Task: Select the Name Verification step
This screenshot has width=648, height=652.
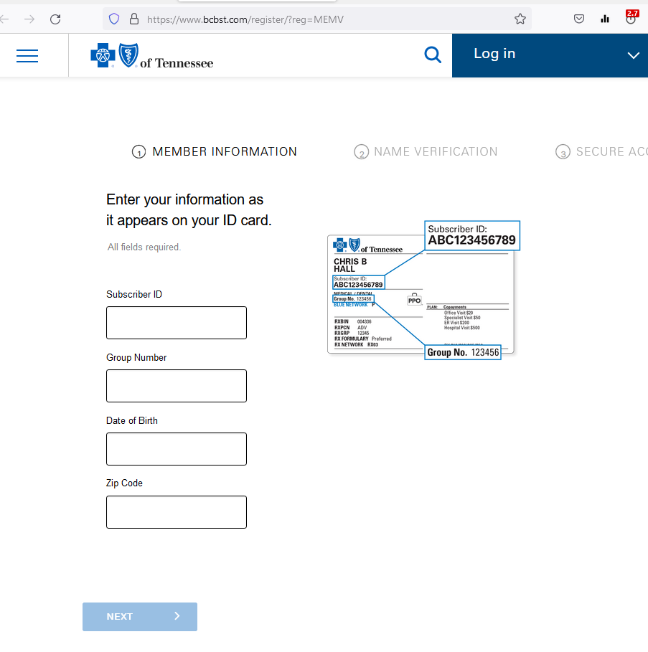Action: pos(426,151)
